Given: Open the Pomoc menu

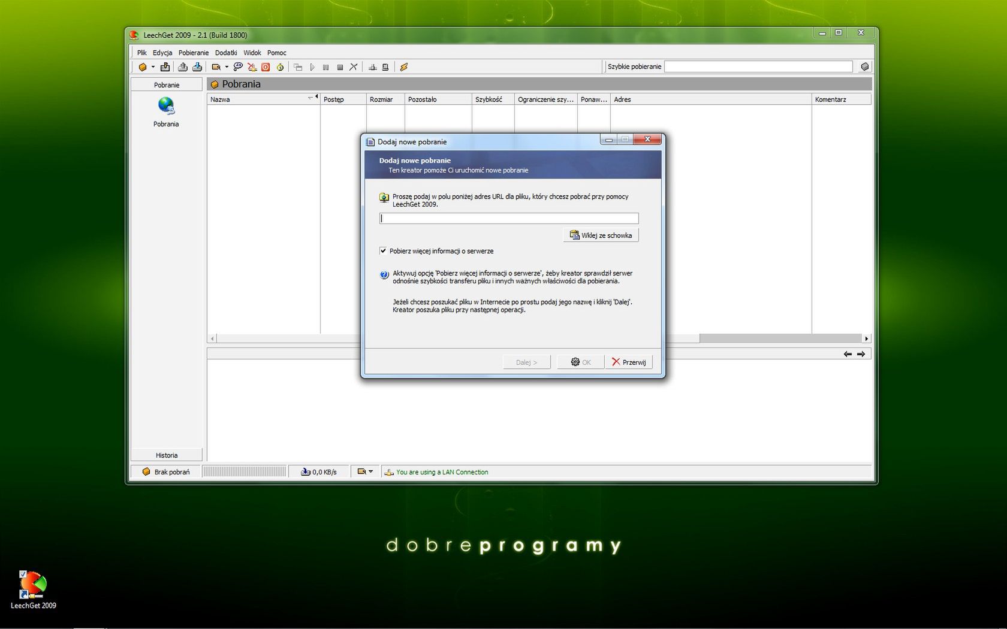Looking at the screenshot, I should point(277,53).
